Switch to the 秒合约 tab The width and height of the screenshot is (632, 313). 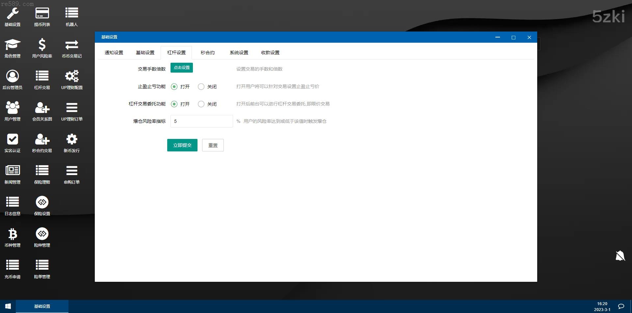pyautogui.click(x=207, y=53)
